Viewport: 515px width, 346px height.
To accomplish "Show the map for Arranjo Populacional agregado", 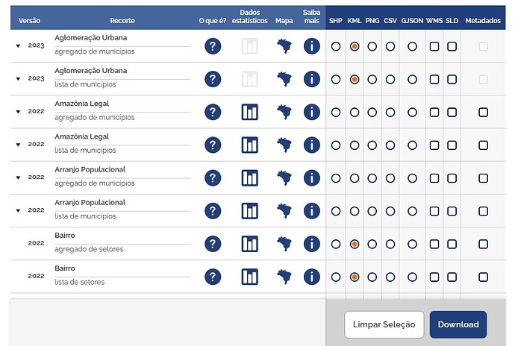I will coord(284,178).
